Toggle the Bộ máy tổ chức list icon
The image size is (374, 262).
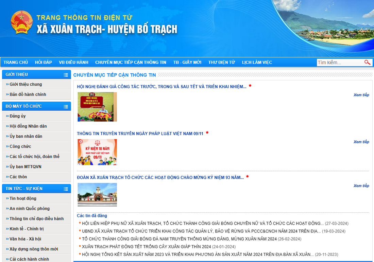coord(66,107)
